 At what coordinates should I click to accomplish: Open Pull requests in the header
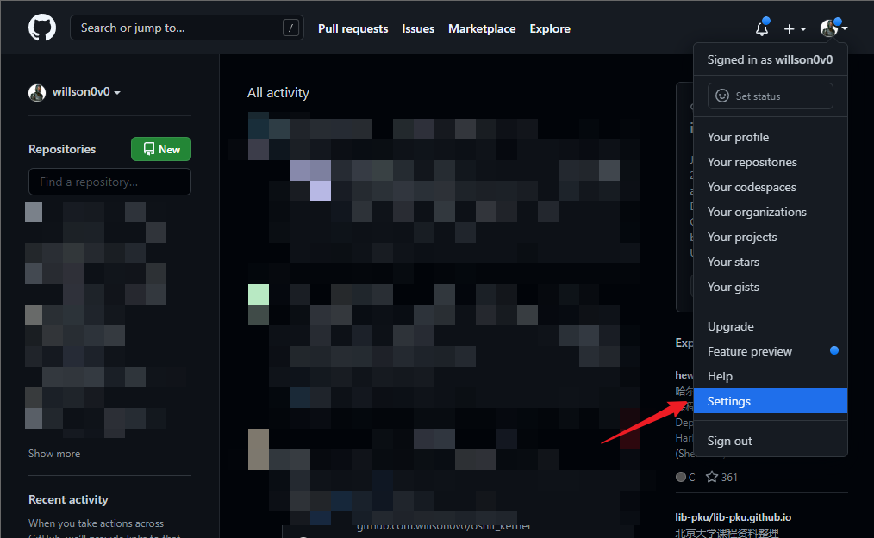coord(353,28)
